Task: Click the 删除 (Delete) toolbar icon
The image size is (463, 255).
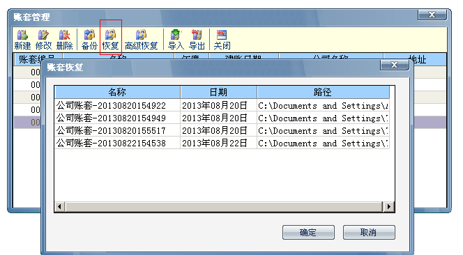Action: [64, 40]
